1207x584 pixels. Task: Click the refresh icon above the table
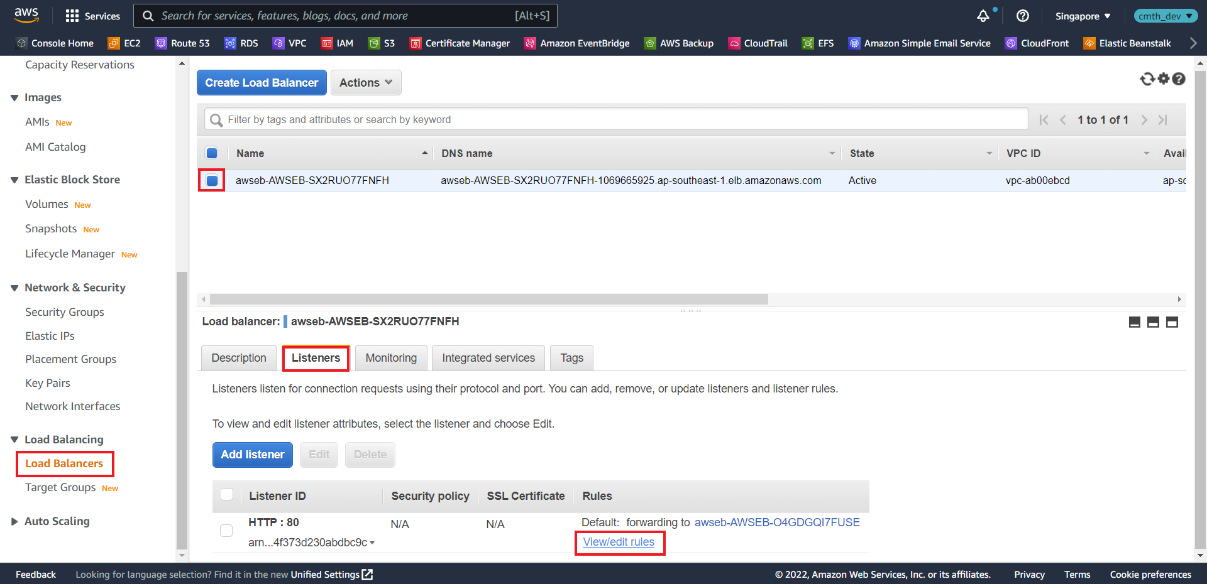tap(1147, 79)
